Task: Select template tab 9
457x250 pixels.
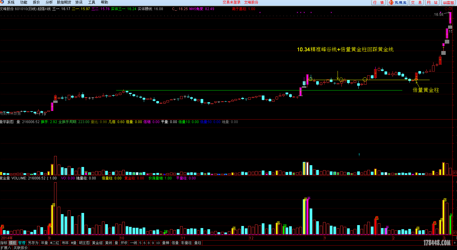Action: pos(153,243)
